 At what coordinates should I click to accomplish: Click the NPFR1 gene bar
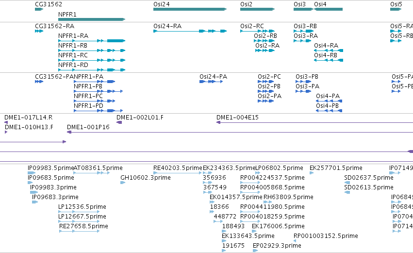(92, 19)
